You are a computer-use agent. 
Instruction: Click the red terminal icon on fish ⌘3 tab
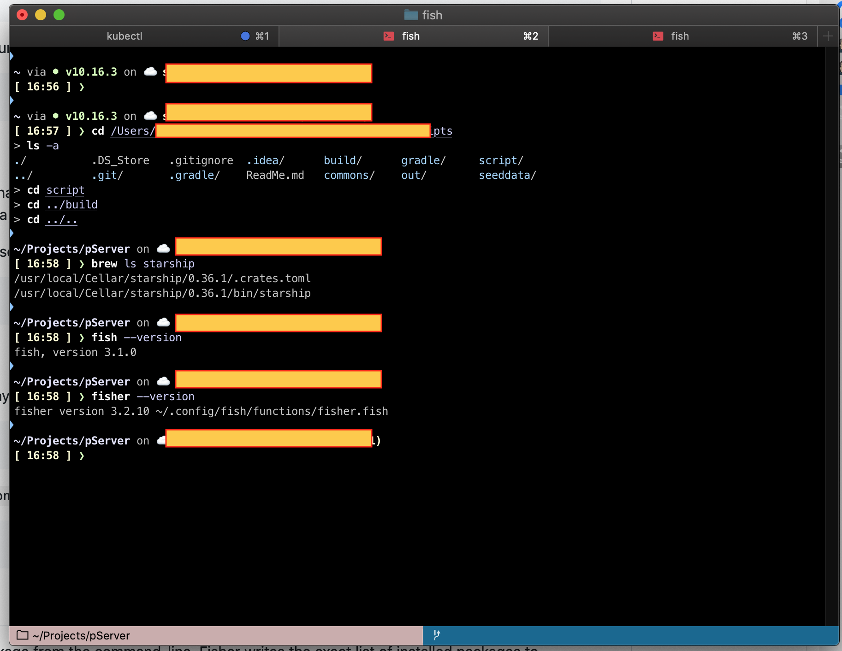[658, 36]
